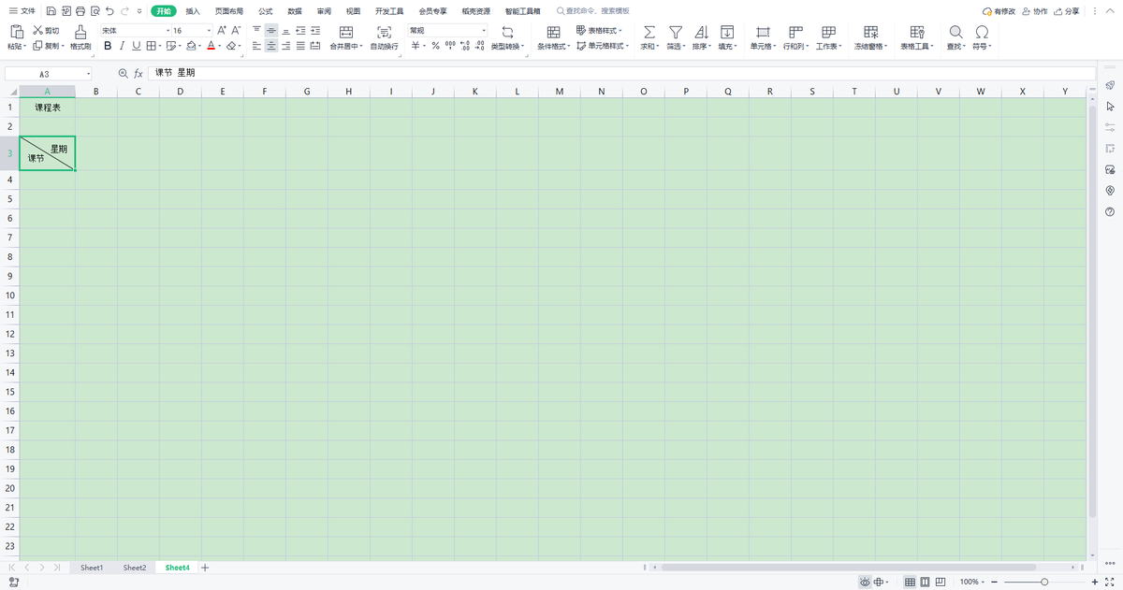The image size is (1123, 590).
Task: Click the Save icon in quick access bar
Action: 51,11
